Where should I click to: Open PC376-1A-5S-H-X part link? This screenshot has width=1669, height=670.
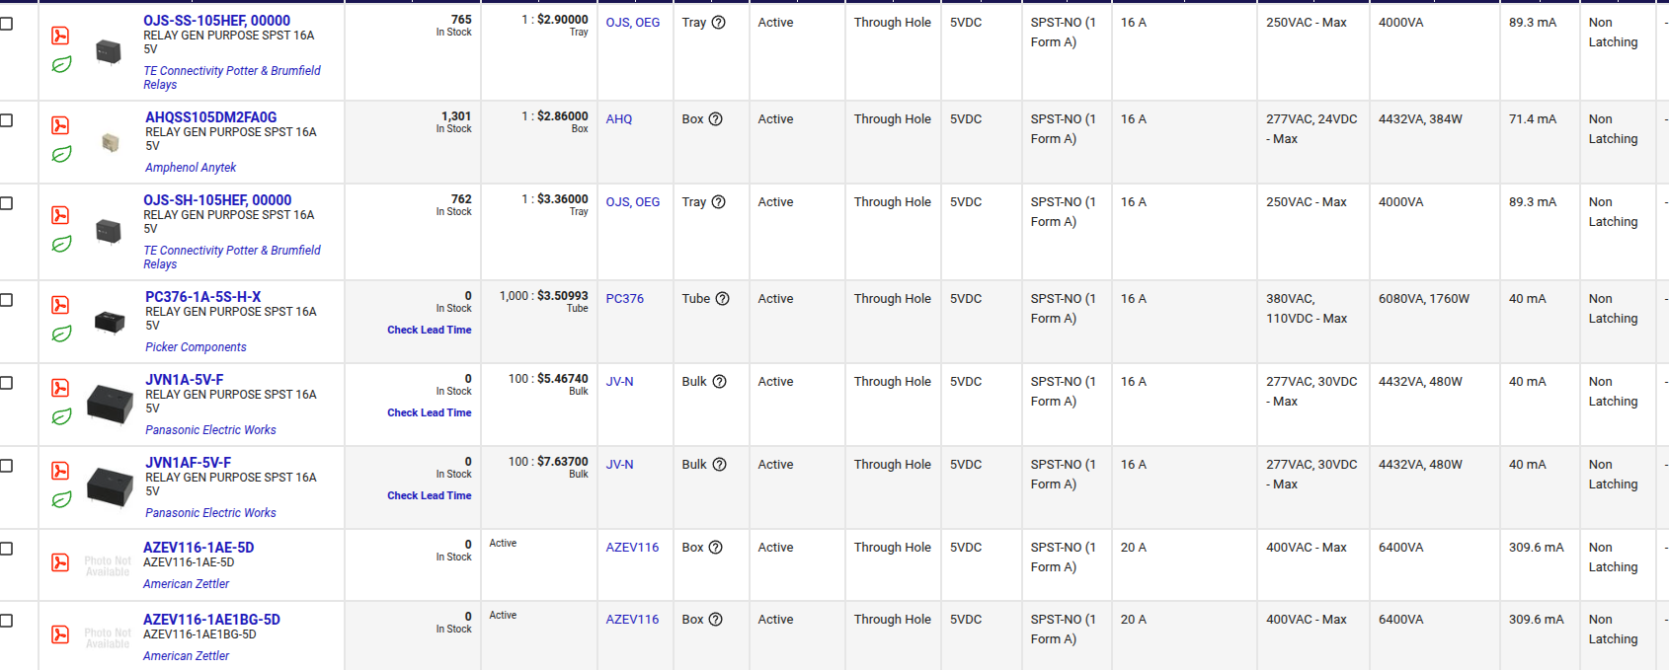(x=202, y=296)
